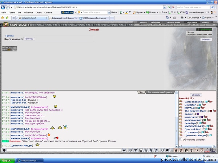Open the zoom level 100% dropdown
218x163 pixels.
[213, 156]
